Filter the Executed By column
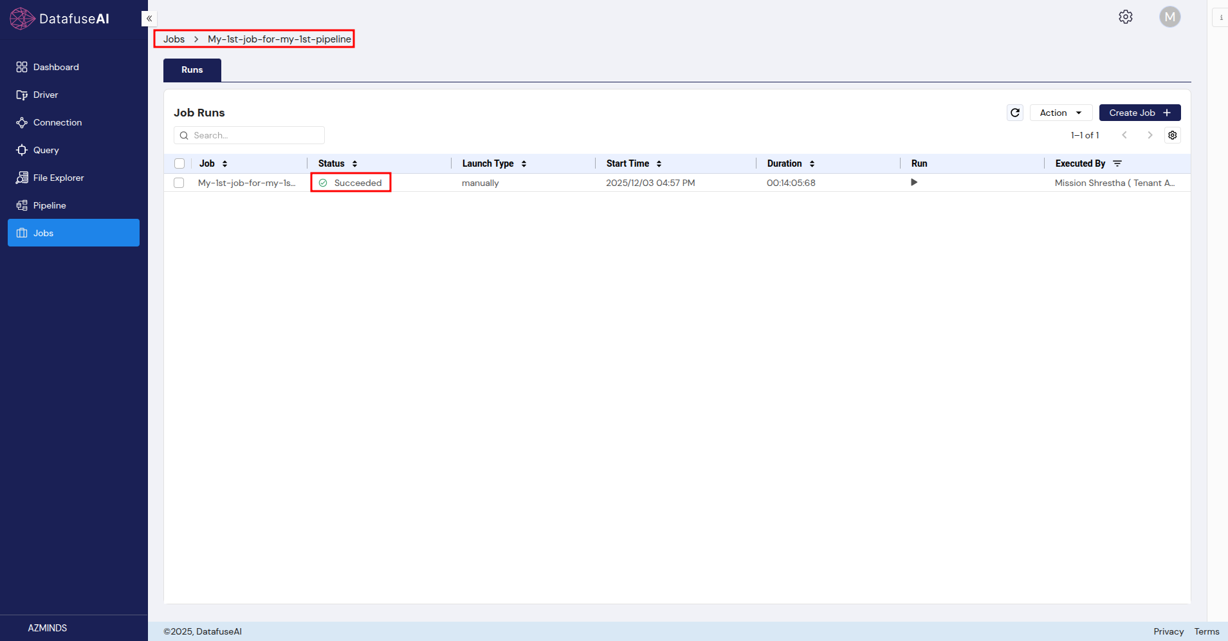Image resolution: width=1228 pixels, height=641 pixels. tap(1117, 163)
